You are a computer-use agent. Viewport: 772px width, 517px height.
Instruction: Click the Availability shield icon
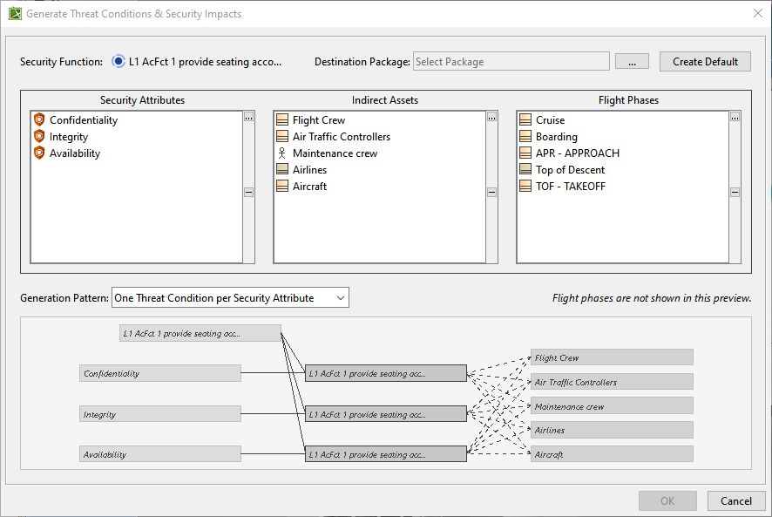pos(38,153)
